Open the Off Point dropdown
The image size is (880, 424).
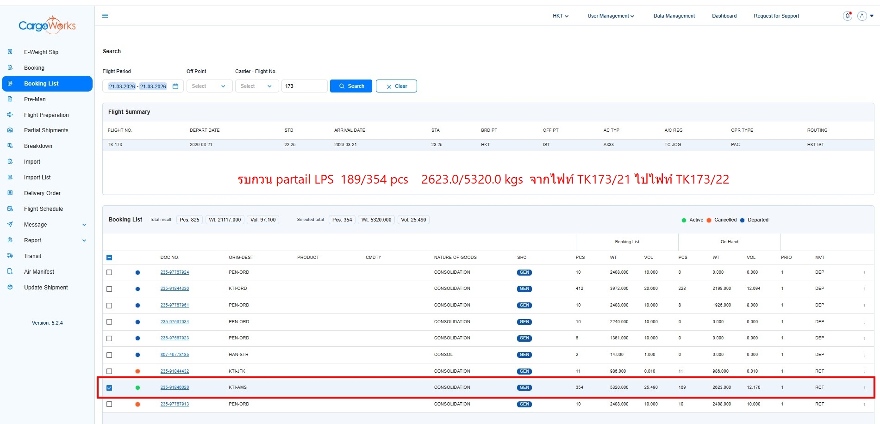[x=209, y=86]
